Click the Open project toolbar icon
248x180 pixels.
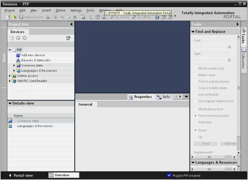click(x=15, y=17)
